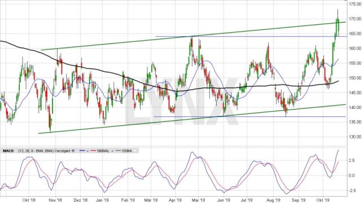Click the Okt '18 date label
The width and height of the screenshot is (364, 205).
pyautogui.click(x=29, y=200)
